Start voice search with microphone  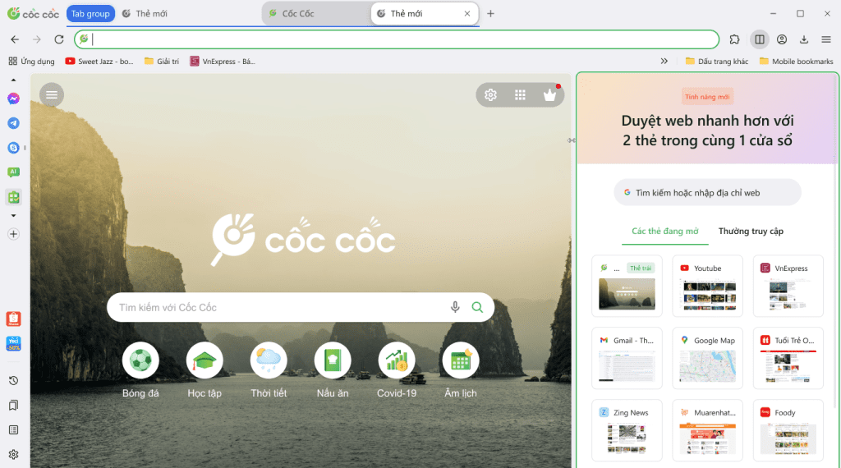[455, 307]
